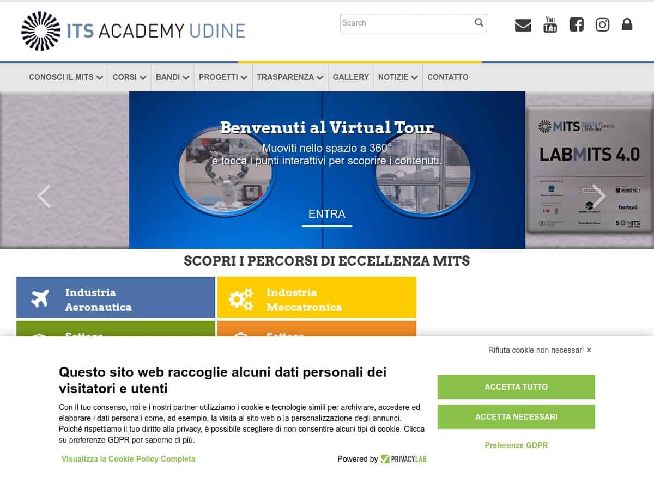Open Visualizza la Cookie Policy Completa

click(129, 459)
